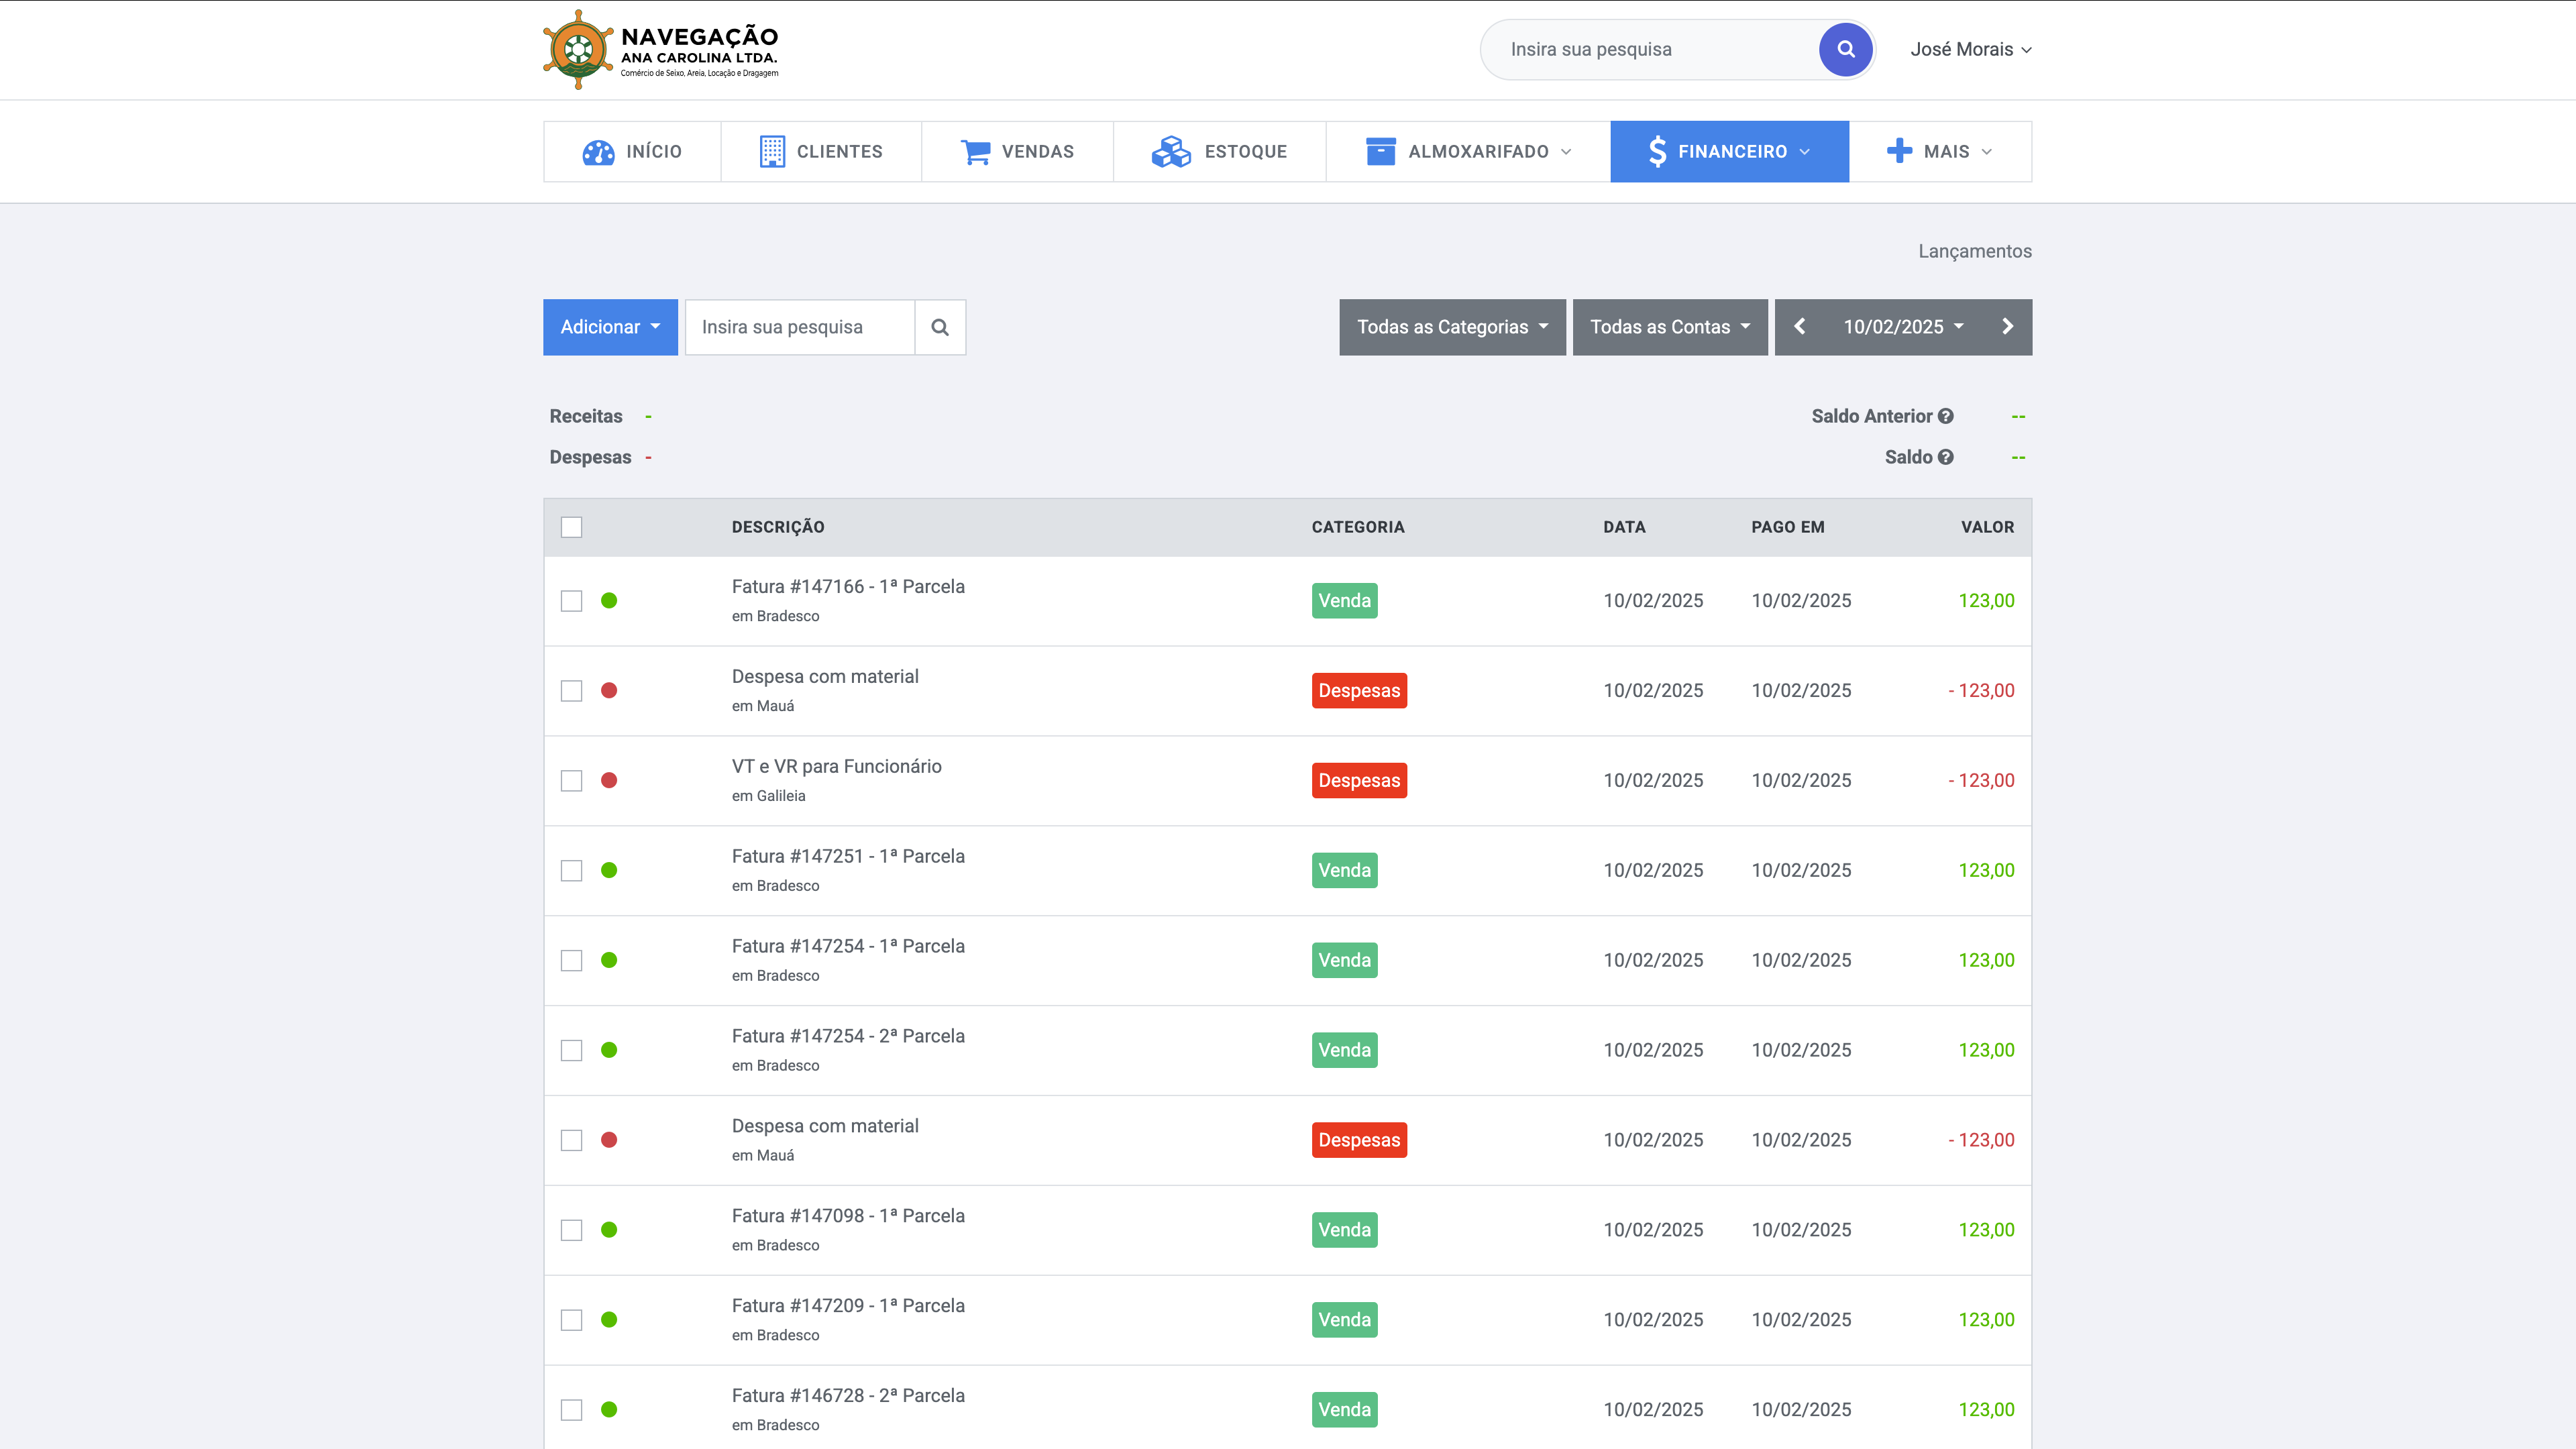Click the Receitas summary label
This screenshot has height=1449, width=2576.
click(586, 416)
